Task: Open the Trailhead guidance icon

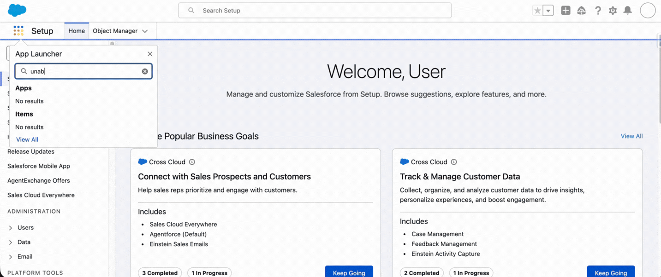Action: pos(582,11)
